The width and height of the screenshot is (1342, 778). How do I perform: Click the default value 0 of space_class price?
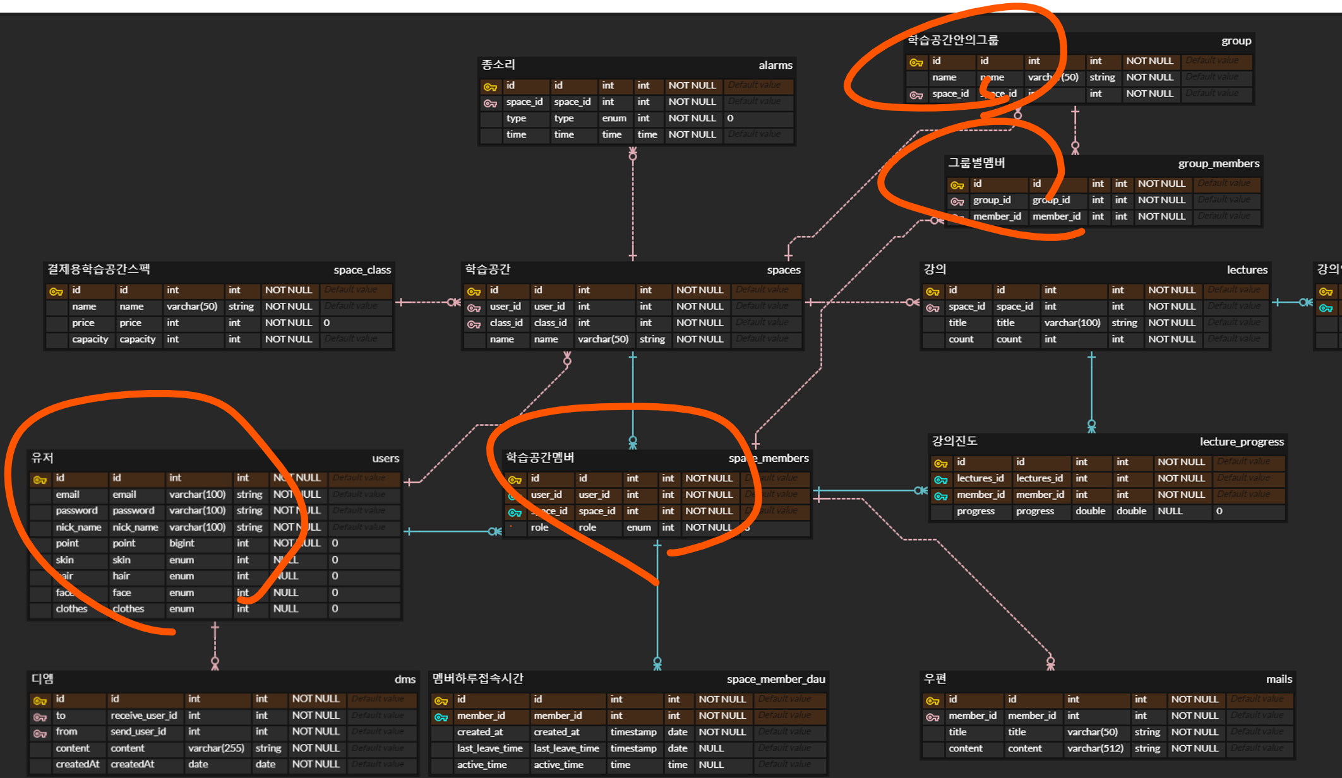(x=327, y=322)
